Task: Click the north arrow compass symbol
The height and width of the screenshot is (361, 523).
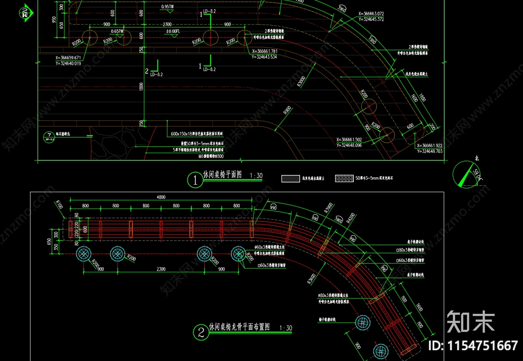Action: coord(466,174)
